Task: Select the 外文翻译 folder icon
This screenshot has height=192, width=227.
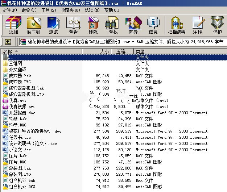Action: coord(5,70)
